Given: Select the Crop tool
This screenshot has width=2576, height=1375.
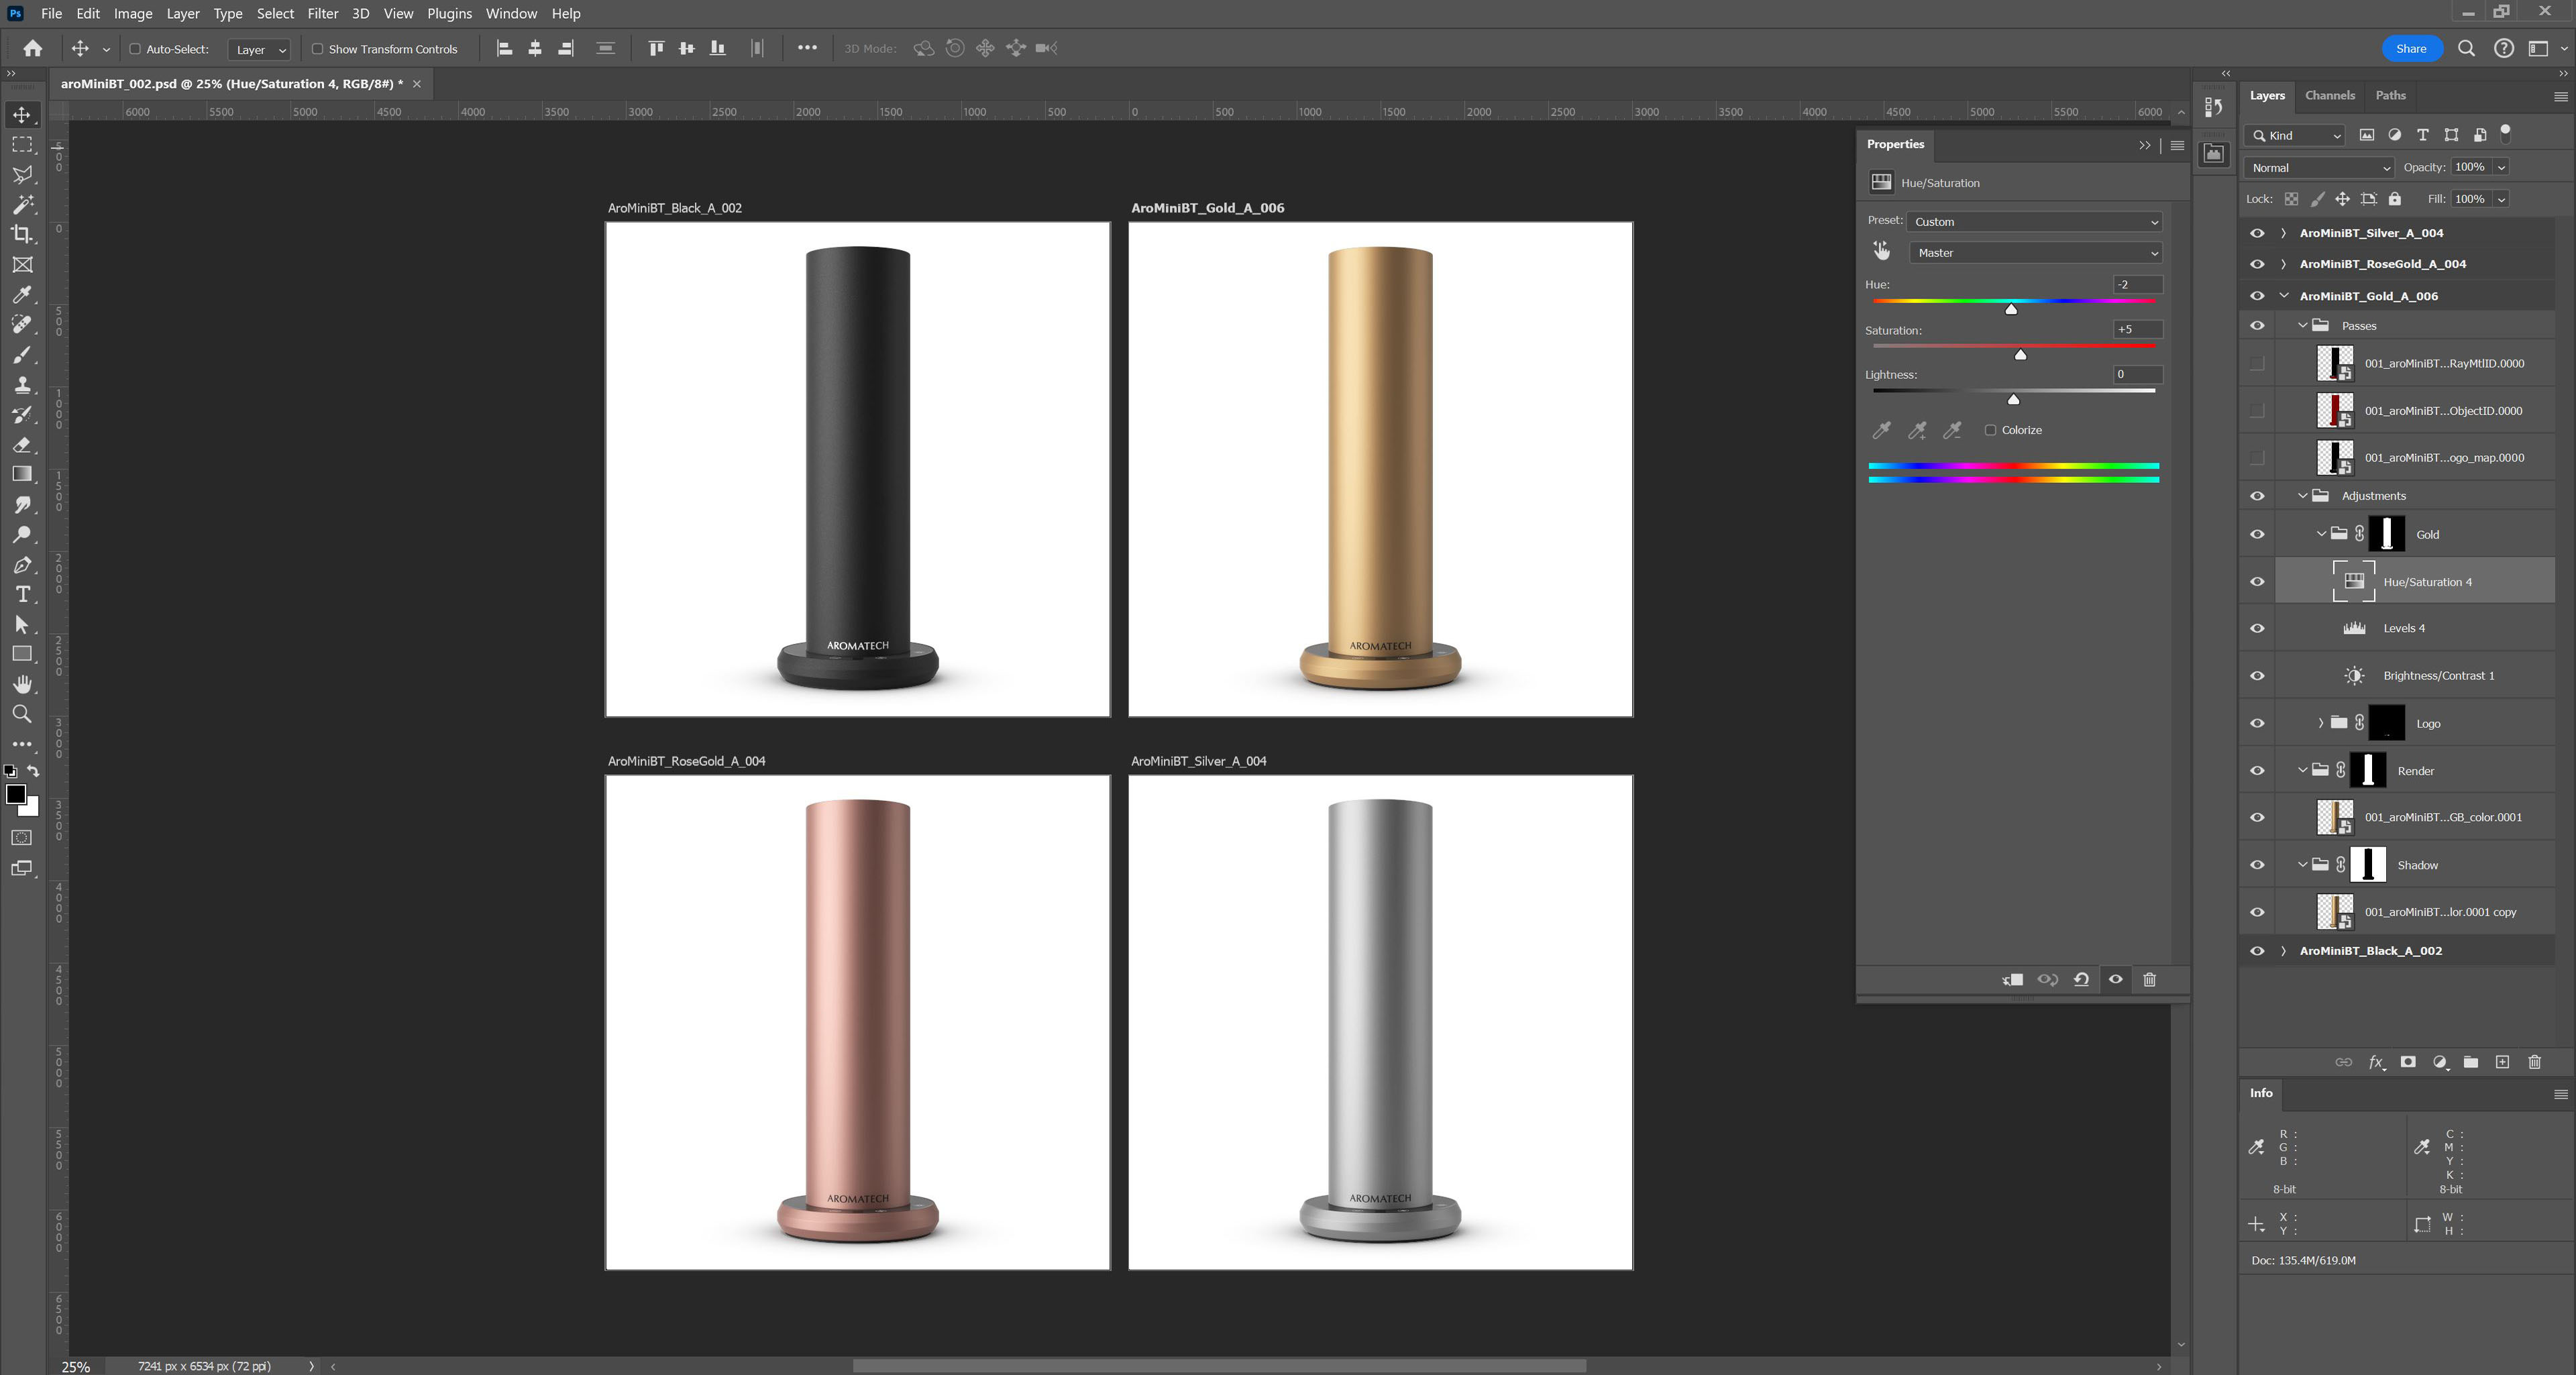Looking at the screenshot, I should 22,234.
